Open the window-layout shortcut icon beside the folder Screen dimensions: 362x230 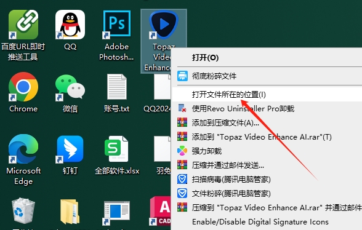point(116,213)
